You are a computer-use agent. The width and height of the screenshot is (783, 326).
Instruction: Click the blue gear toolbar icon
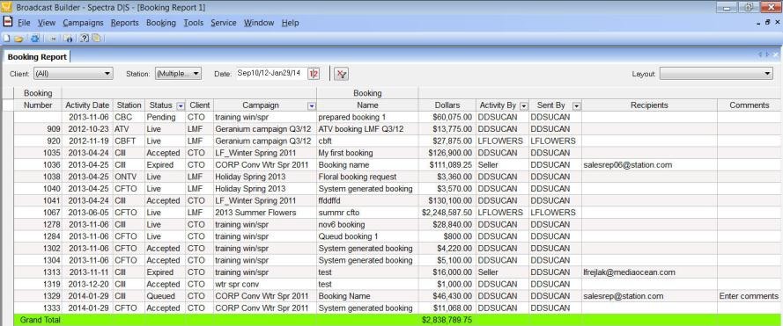click(35, 39)
